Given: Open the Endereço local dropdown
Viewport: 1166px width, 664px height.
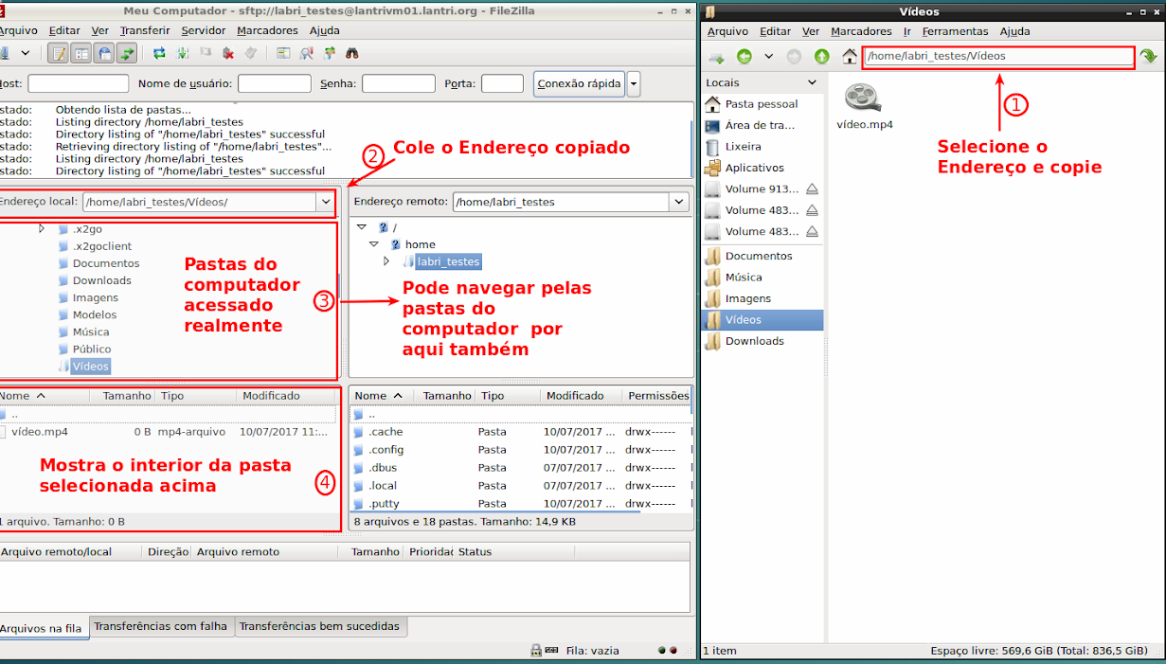Looking at the screenshot, I should [x=326, y=202].
